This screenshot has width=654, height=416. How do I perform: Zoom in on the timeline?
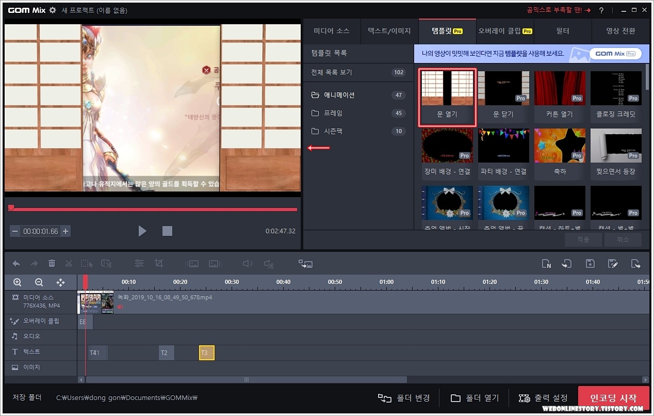(18, 282)
